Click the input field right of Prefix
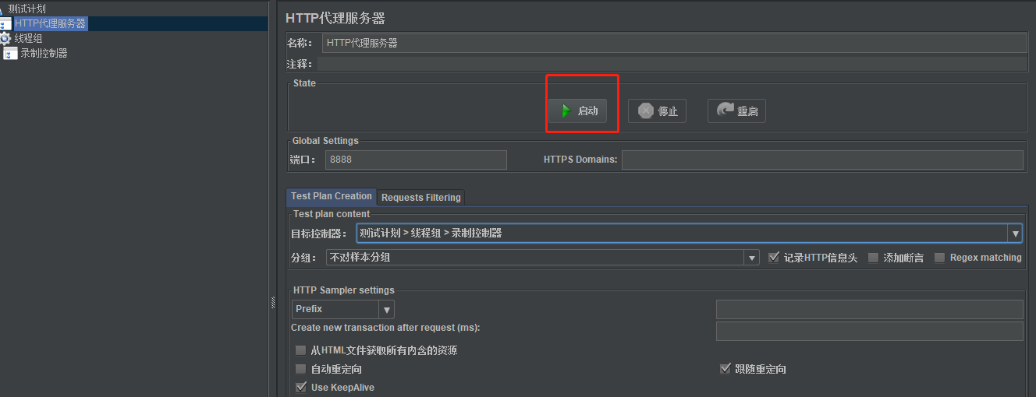This screenshot has width=1036, height=397. coord(870,309)
